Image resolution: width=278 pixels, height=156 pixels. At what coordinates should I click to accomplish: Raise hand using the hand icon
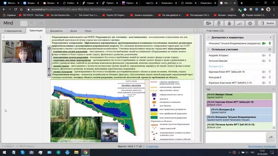pyautogui.click(x=229, y=23)
